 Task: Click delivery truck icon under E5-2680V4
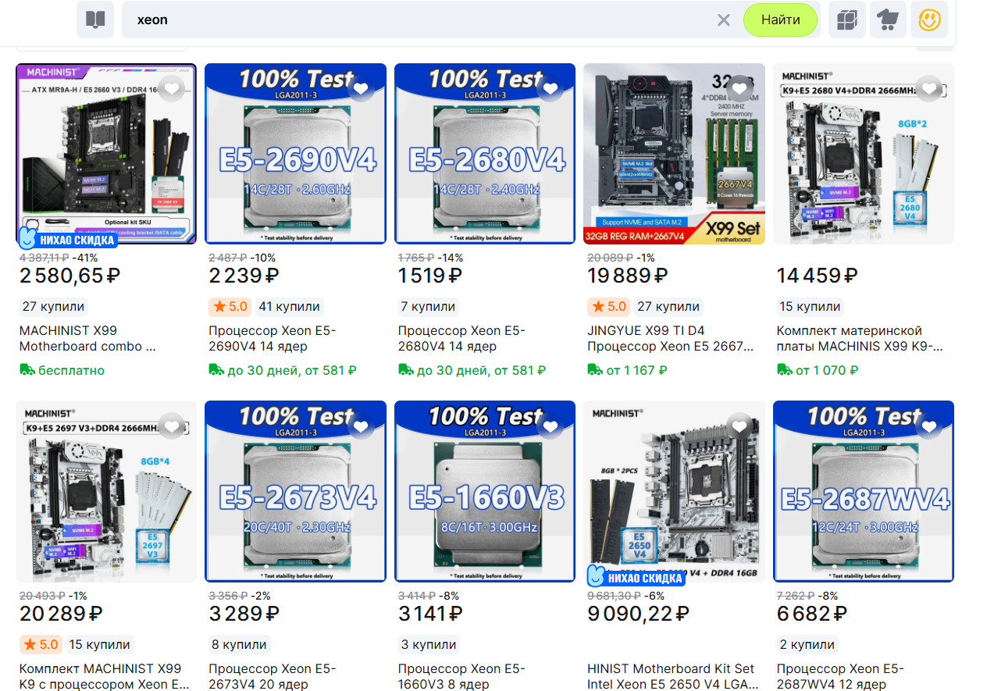(x=406, y=370)
